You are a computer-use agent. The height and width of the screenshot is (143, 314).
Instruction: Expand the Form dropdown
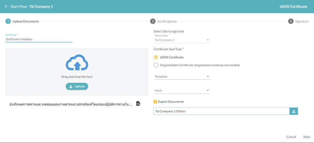tap(182, 91)
